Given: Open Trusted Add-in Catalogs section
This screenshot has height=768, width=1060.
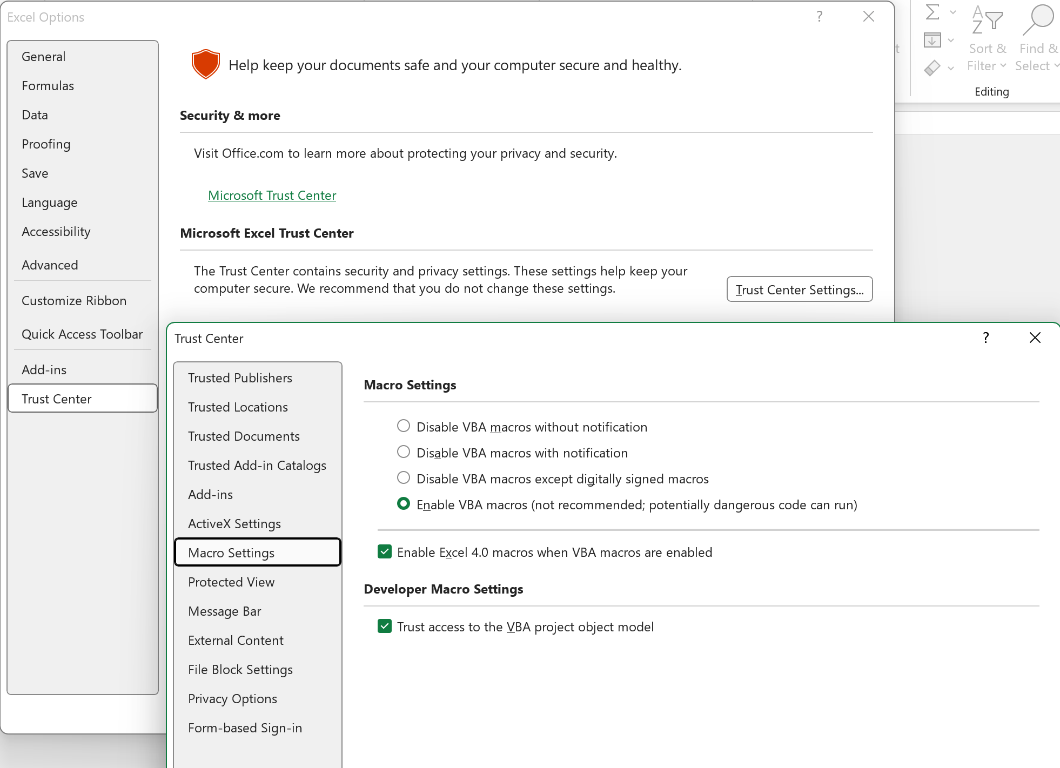Looking at the screenshot, I should tap(258, 466).
